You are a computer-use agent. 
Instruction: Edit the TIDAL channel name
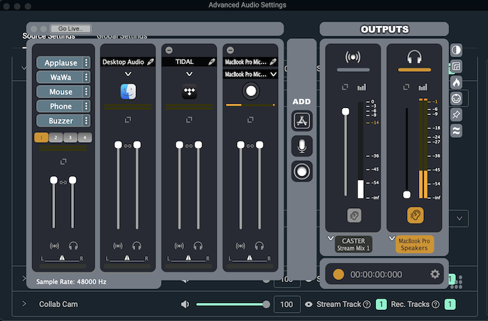point(212,62)
